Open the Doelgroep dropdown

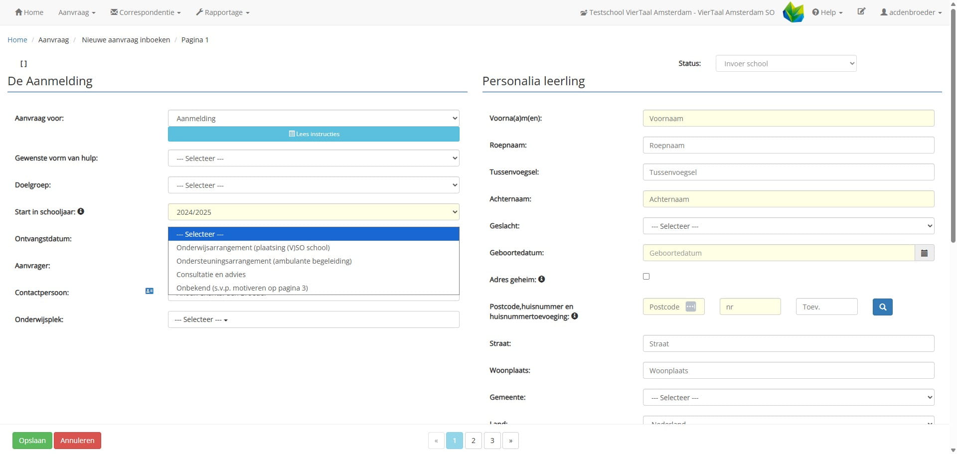[314, 185]
